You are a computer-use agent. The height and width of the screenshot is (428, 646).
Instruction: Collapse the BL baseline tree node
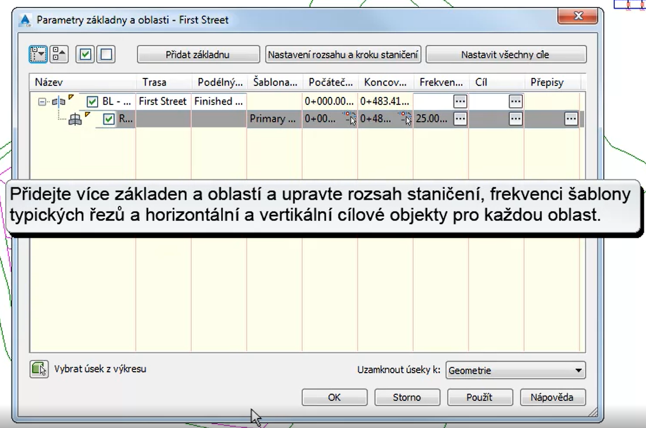pyautogui.click(x=42, y=102)
